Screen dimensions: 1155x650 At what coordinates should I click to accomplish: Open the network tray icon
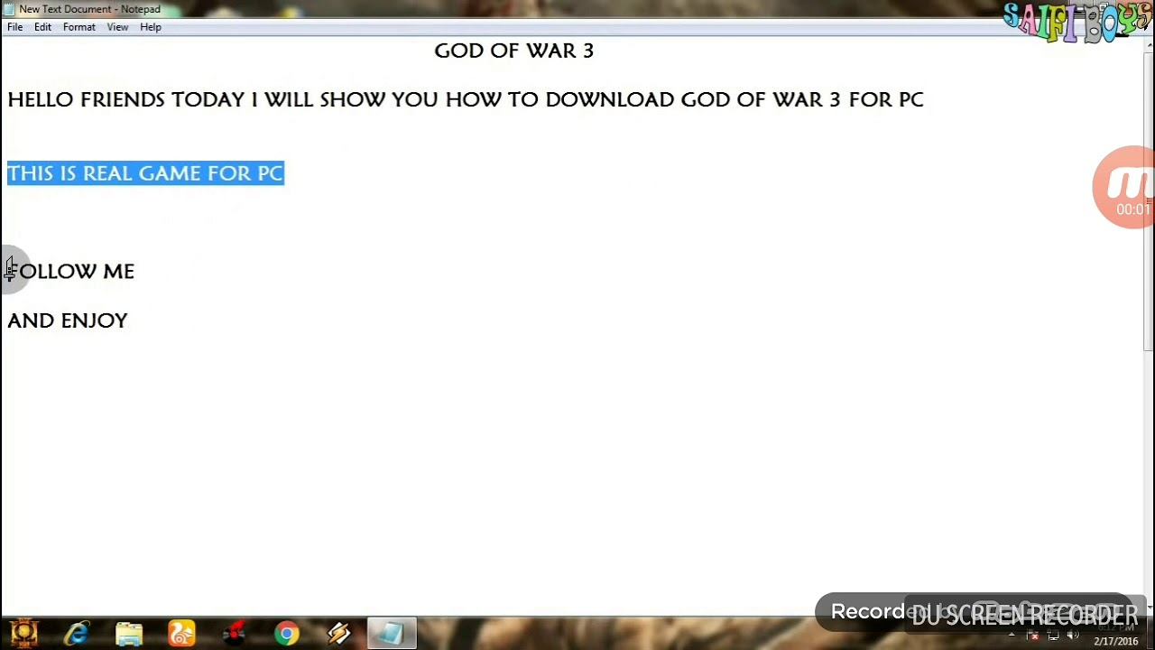1054,636
